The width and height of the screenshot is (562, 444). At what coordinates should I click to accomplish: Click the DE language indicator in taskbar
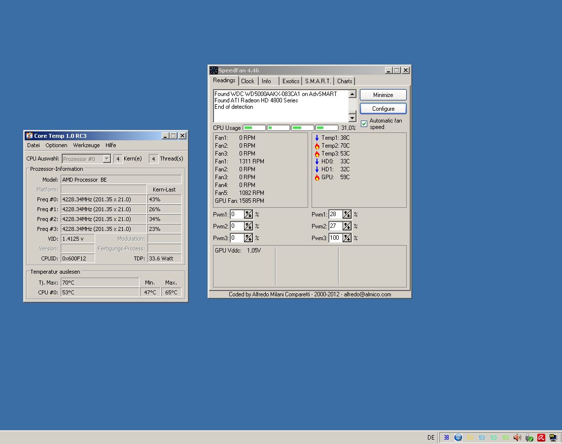point(431,437)
